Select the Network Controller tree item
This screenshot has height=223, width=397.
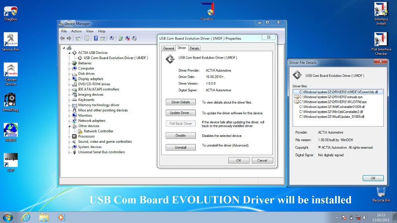(98, 131)
